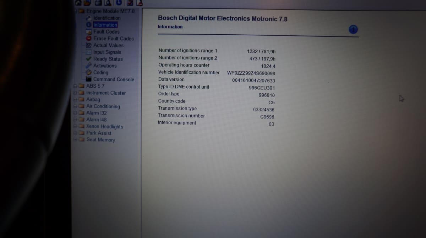This screenshot has width=426, height=238.
Task: Click the Coding gear icon
Action: pos(89,72)
